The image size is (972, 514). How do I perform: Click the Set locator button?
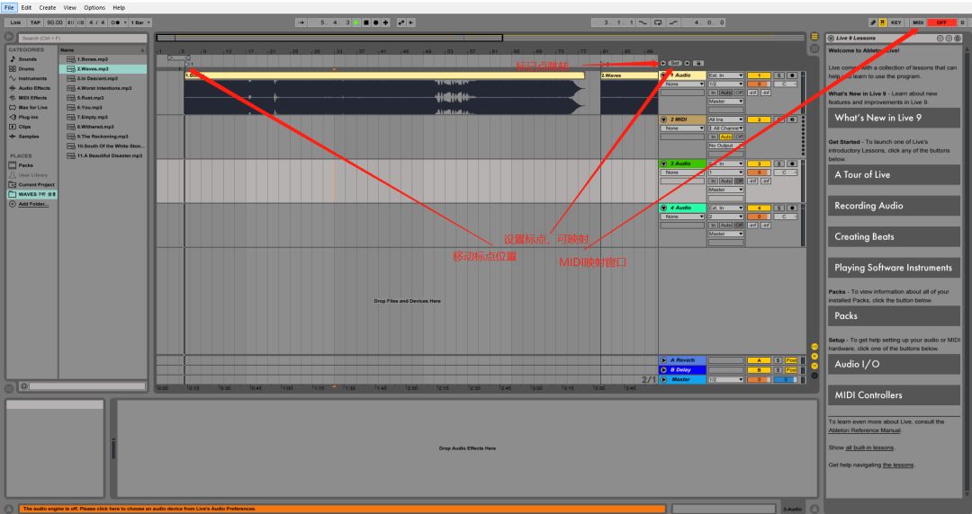675,63
